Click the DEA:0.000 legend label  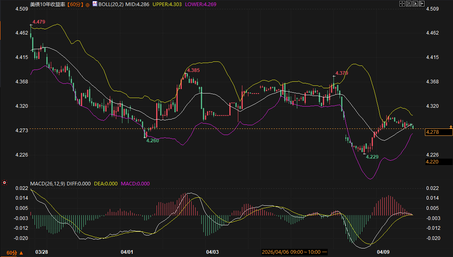pos(106,183)
